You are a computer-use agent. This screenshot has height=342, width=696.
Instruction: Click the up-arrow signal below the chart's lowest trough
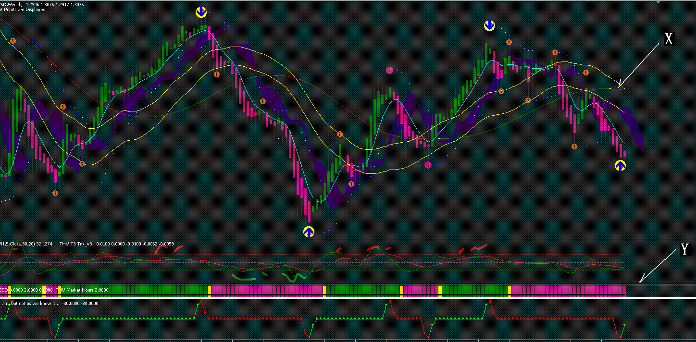point(309,232)
